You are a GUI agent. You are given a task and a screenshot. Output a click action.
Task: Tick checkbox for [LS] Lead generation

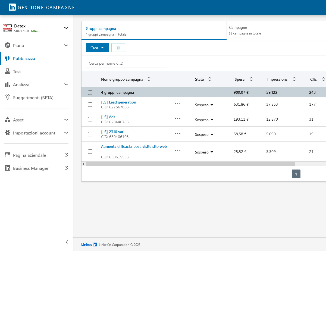click(x=90, y=105)
